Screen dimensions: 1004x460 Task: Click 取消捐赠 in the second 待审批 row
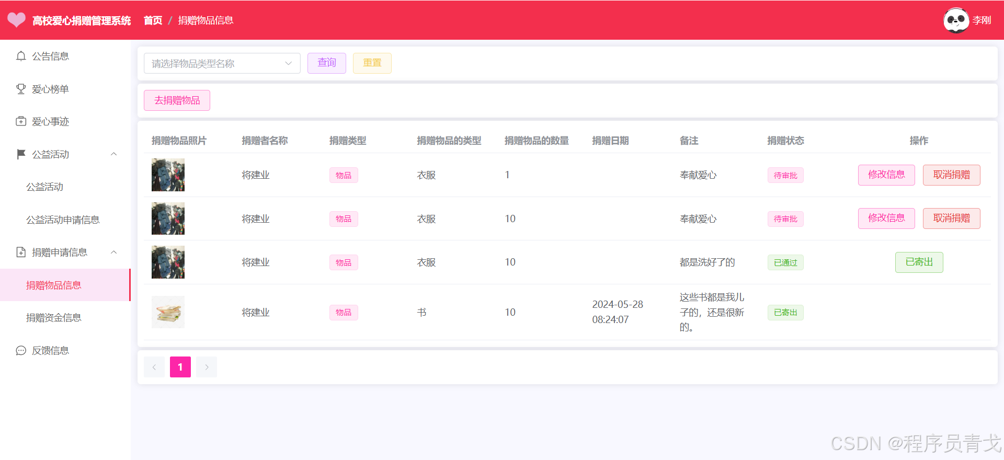[952, 218]
